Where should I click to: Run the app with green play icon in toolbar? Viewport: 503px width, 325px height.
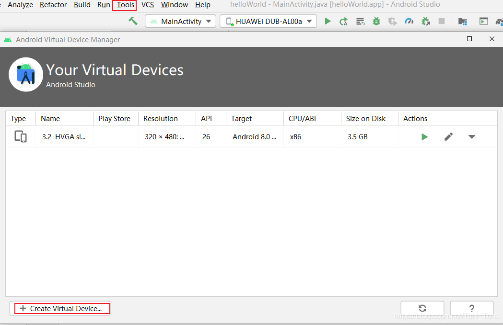tap(328, 21)
